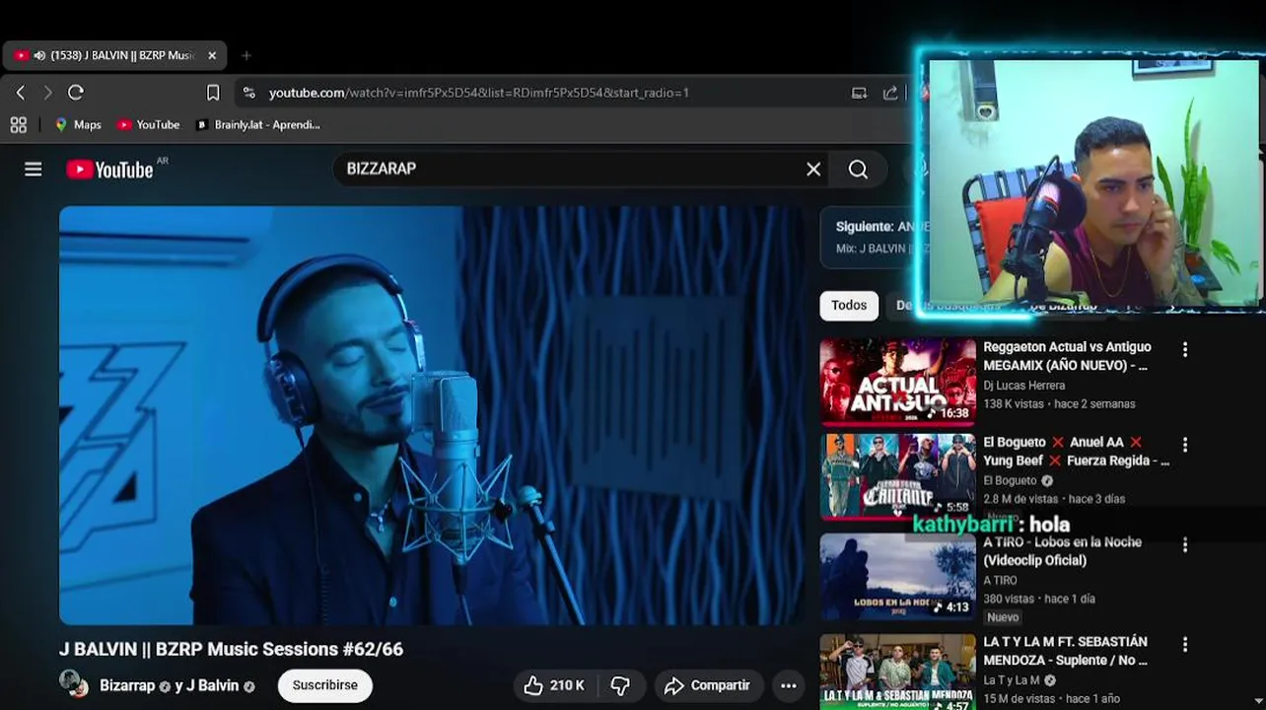The width and height of the screenshot is (1266, 710).
Task: Mute tab via speaker icon on tab
Action: click(39, 55)
